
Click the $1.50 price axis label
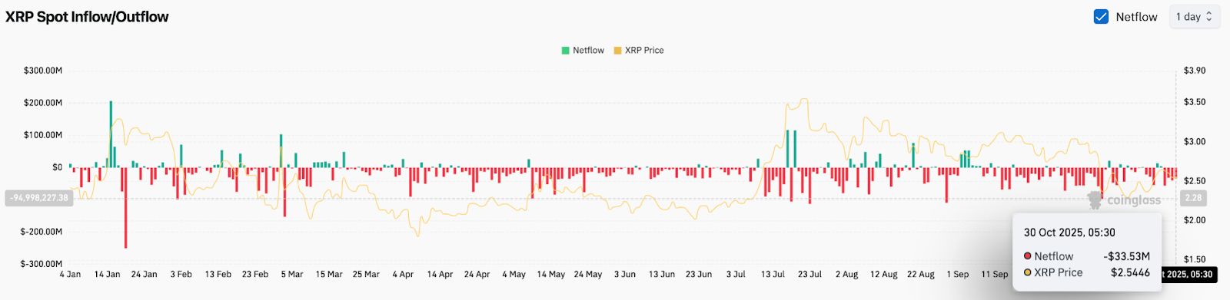(x=1195, y=259)
